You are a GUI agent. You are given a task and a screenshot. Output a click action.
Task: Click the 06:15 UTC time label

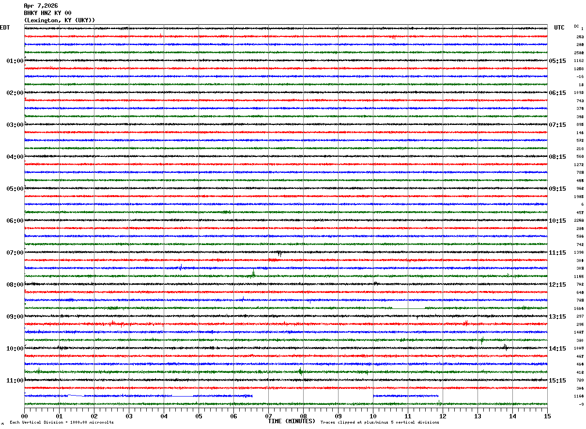click(x=557, y=93)
